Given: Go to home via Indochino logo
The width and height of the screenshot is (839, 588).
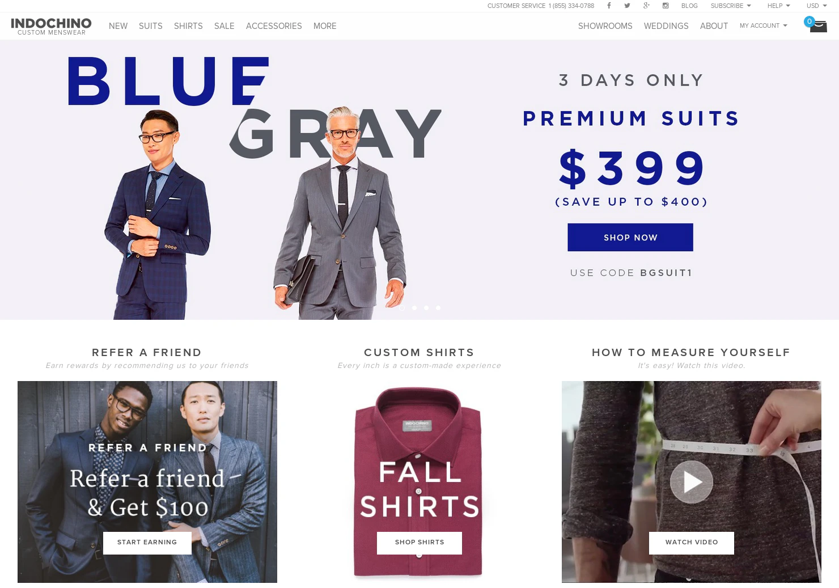Looking at the screenshot, I should click(x=51, y=26).
